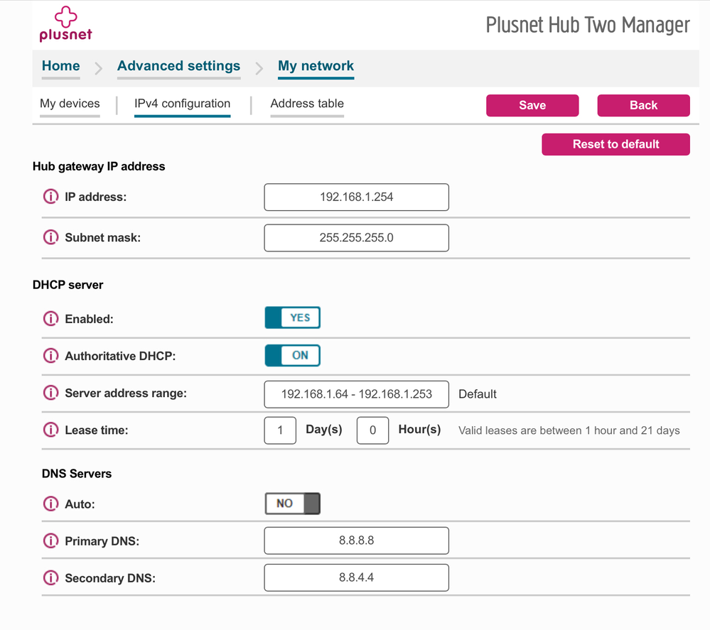The height and width of the screenshot is (630, 710).
Task: View info about Server address range
Action: (50, 394)
